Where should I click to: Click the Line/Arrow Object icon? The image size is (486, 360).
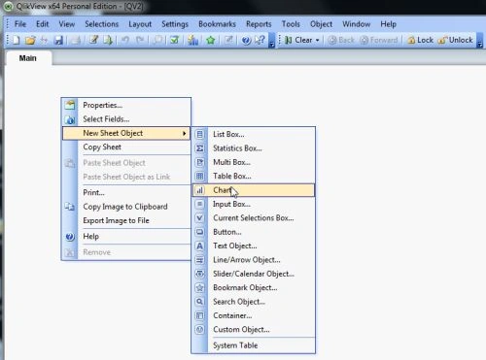pyautogui.click(x=200, y=260)
